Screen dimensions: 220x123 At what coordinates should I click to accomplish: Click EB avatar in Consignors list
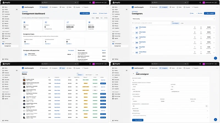point(137,28)
